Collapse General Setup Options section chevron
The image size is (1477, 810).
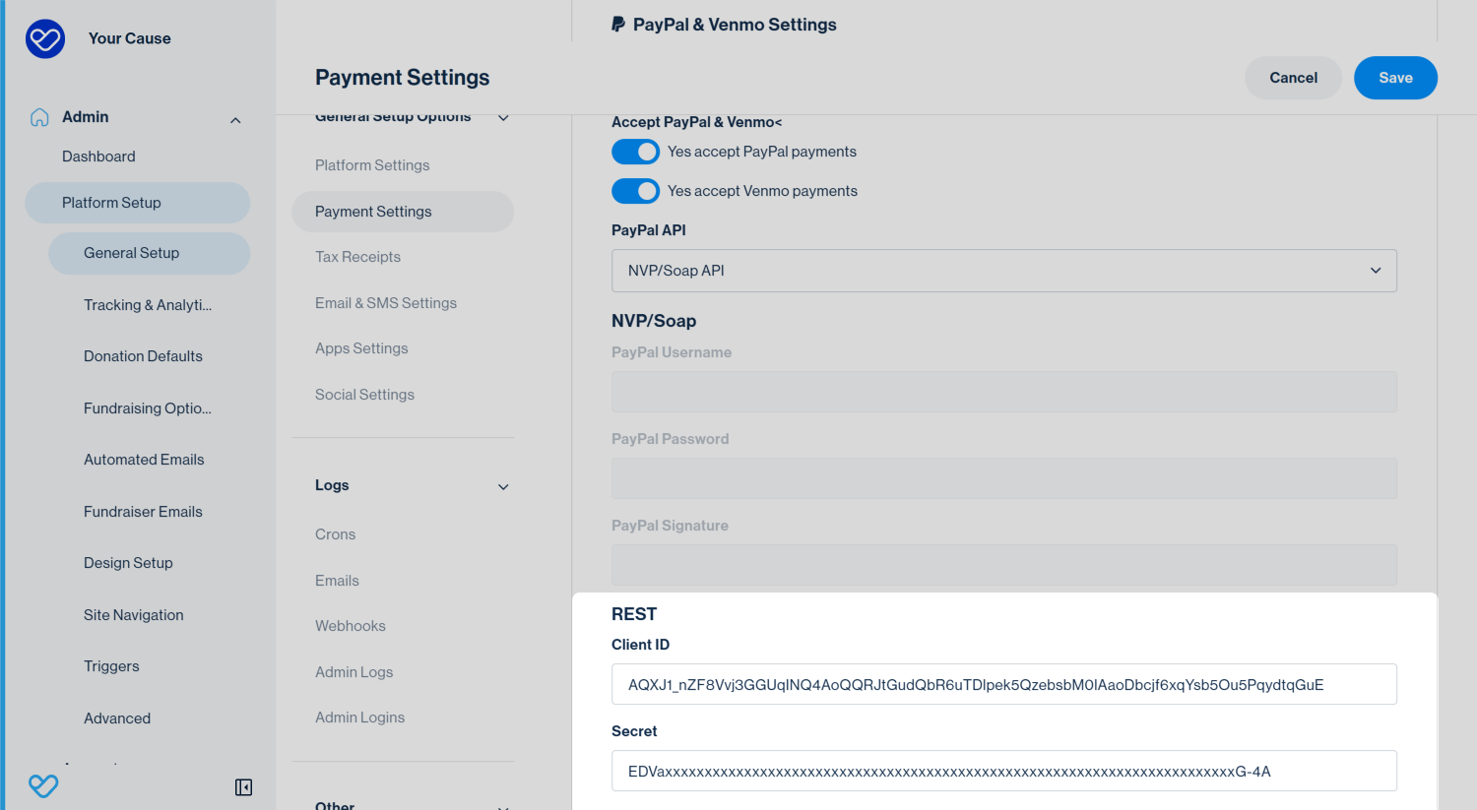click(503, 118)
